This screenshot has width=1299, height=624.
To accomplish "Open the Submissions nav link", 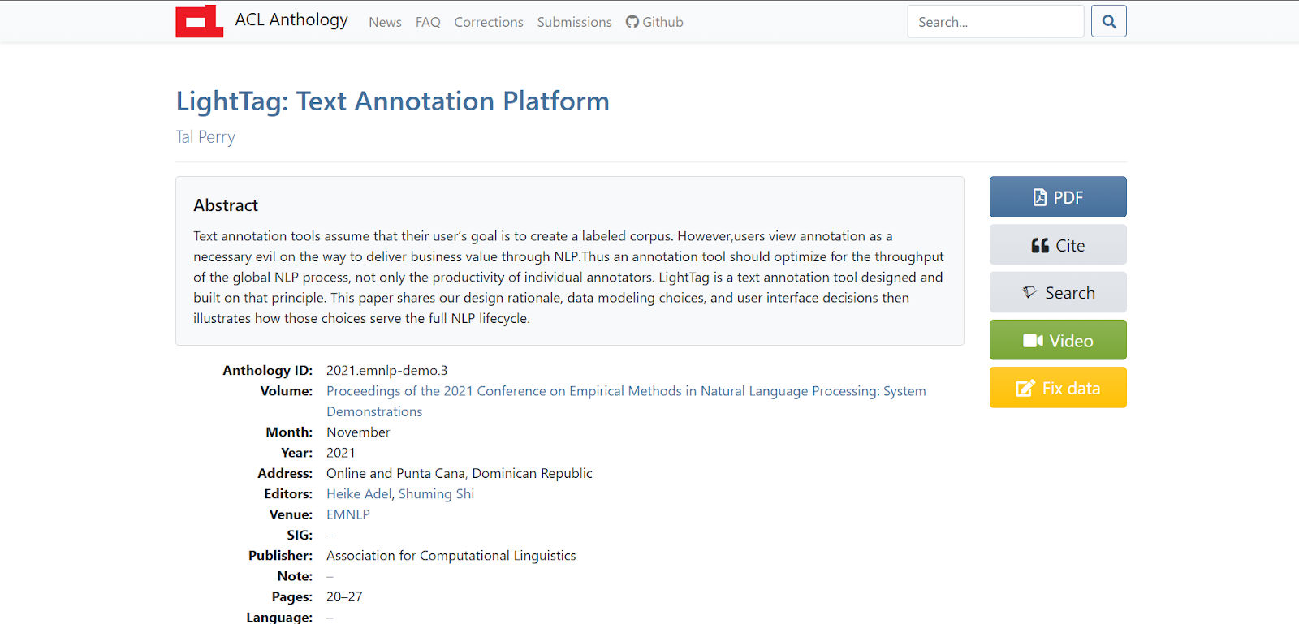I will pyautogui.click(x=574, y=22).
